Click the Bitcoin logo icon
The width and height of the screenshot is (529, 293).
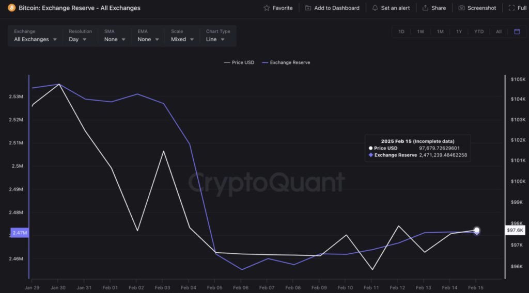click(11, 8)
